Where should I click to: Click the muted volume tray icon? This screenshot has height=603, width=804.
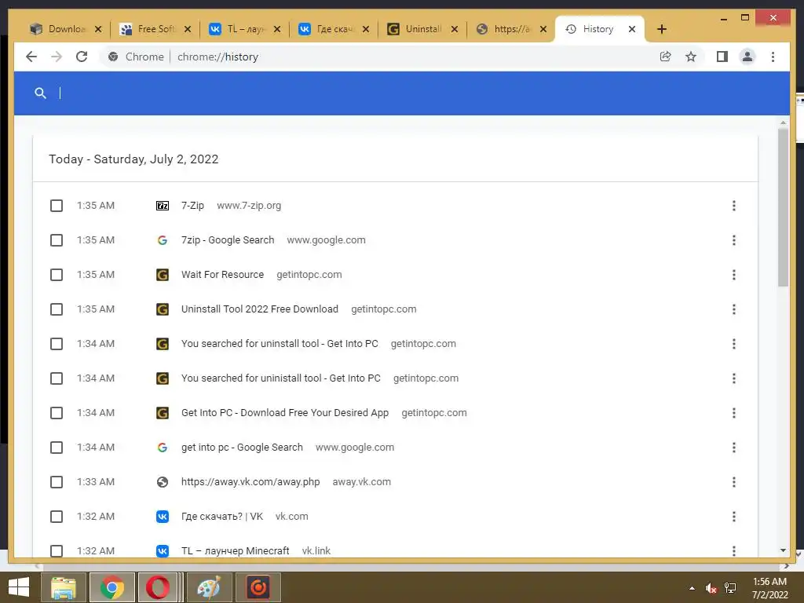coord(711,588)
